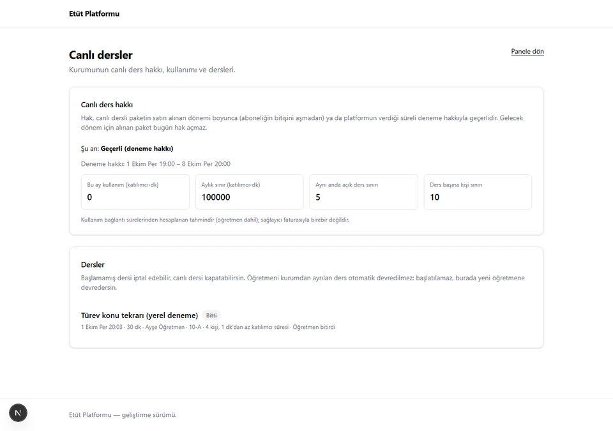The height and width of the screenshot is (431, 613).
Task: Click the paragraph starting with Hak, canlı dersli paketin
Action: coord(302,123)
